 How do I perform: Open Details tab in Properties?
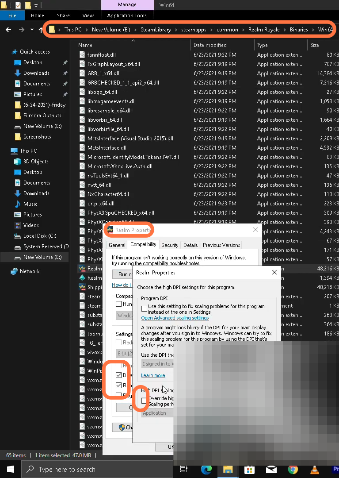pyautogui.click(x=190, y=245)
